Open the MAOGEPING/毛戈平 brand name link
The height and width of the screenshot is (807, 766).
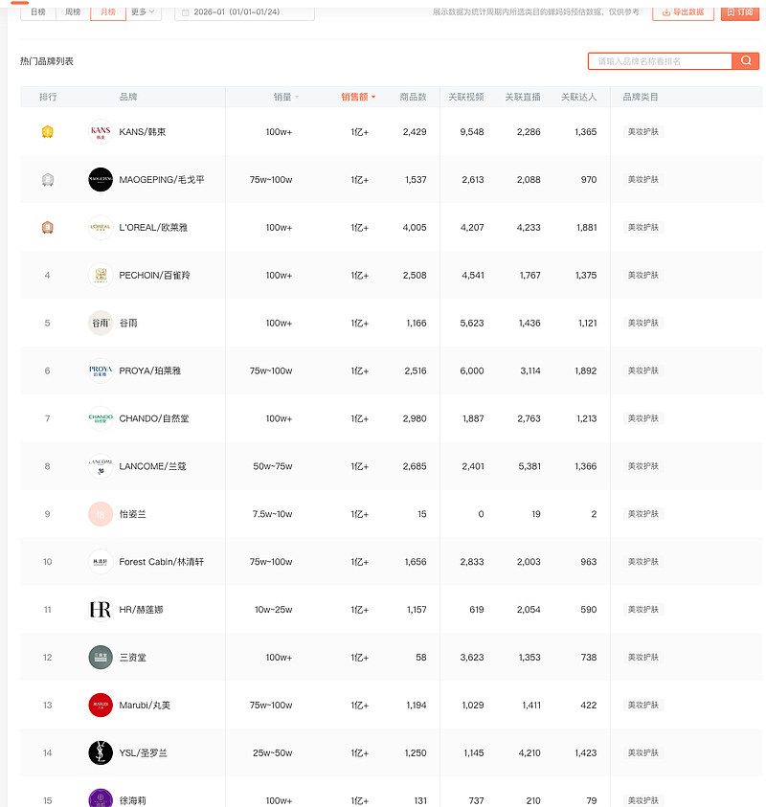click(x=162, y=180)
